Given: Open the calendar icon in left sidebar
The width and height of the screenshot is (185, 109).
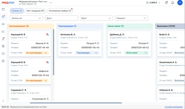Looking at the screenshot, I should coord(3,9).
